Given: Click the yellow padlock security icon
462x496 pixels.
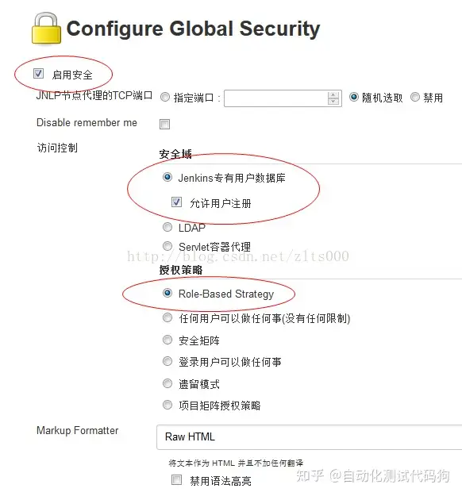Looking at the screenshot, I should click(46, 28).
